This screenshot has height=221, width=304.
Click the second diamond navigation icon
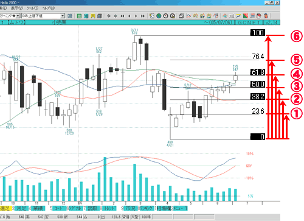(116, 16)
